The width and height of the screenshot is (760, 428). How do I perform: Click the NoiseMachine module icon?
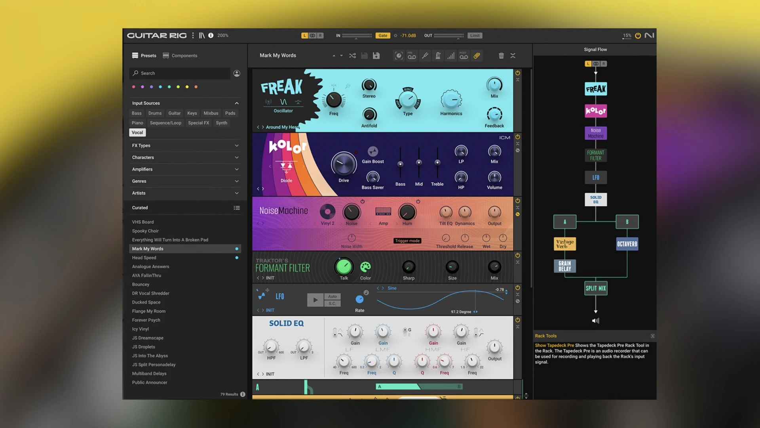(595, 133)
